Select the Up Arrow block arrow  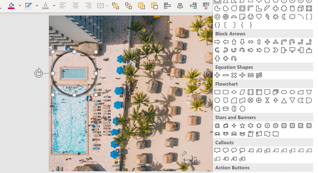[x=234, y=42]
